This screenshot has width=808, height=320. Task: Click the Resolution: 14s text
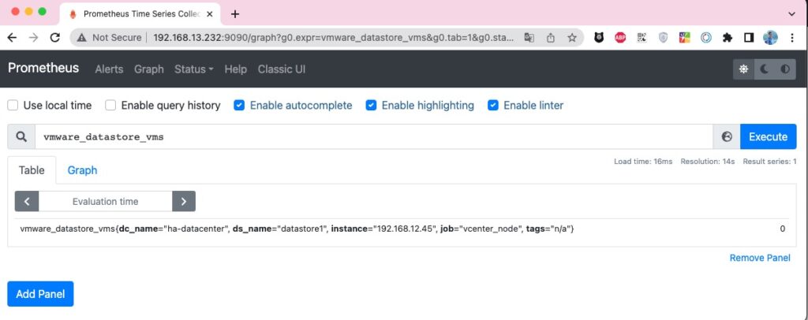tap(708, 162)
